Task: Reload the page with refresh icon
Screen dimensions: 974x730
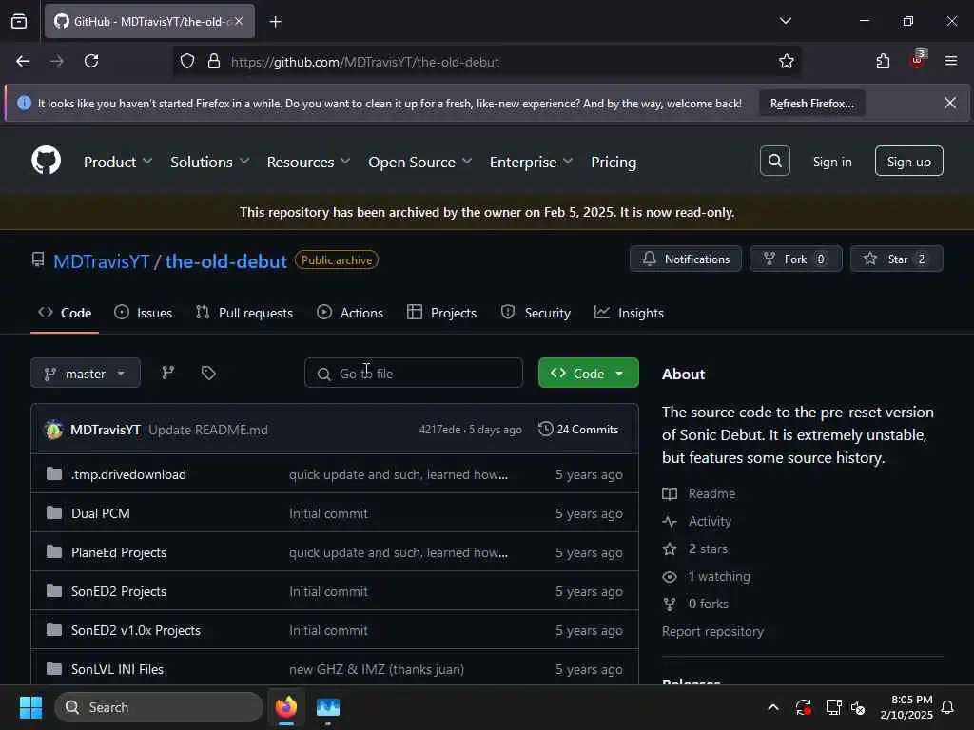Action: click(91, 61)
